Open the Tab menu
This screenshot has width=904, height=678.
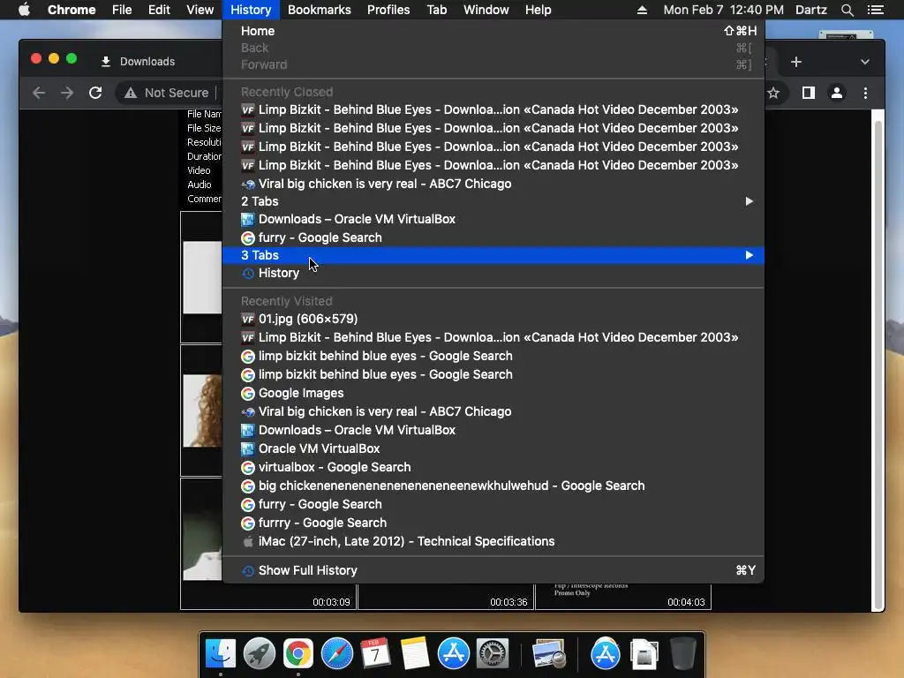(x=436, y=10)
